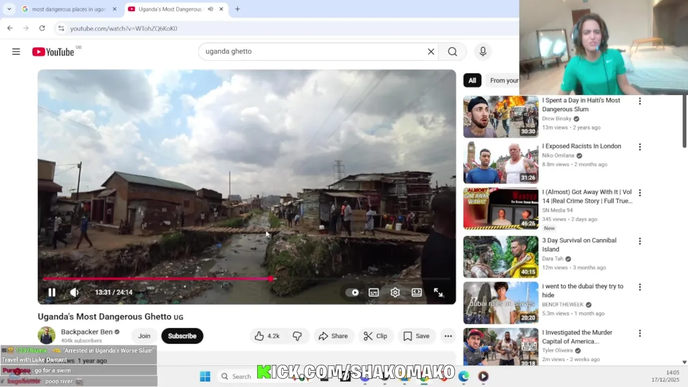Open the Niko Omilana channel name
The width and height of the screenshot is (688, 387).
click(558, 156)
